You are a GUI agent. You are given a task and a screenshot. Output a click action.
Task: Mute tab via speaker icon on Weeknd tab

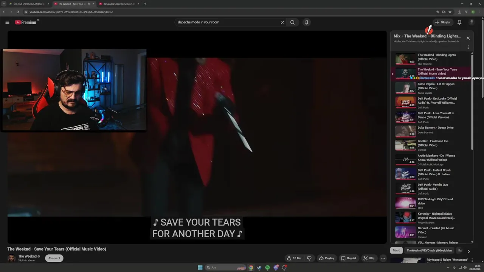(89, 4)
